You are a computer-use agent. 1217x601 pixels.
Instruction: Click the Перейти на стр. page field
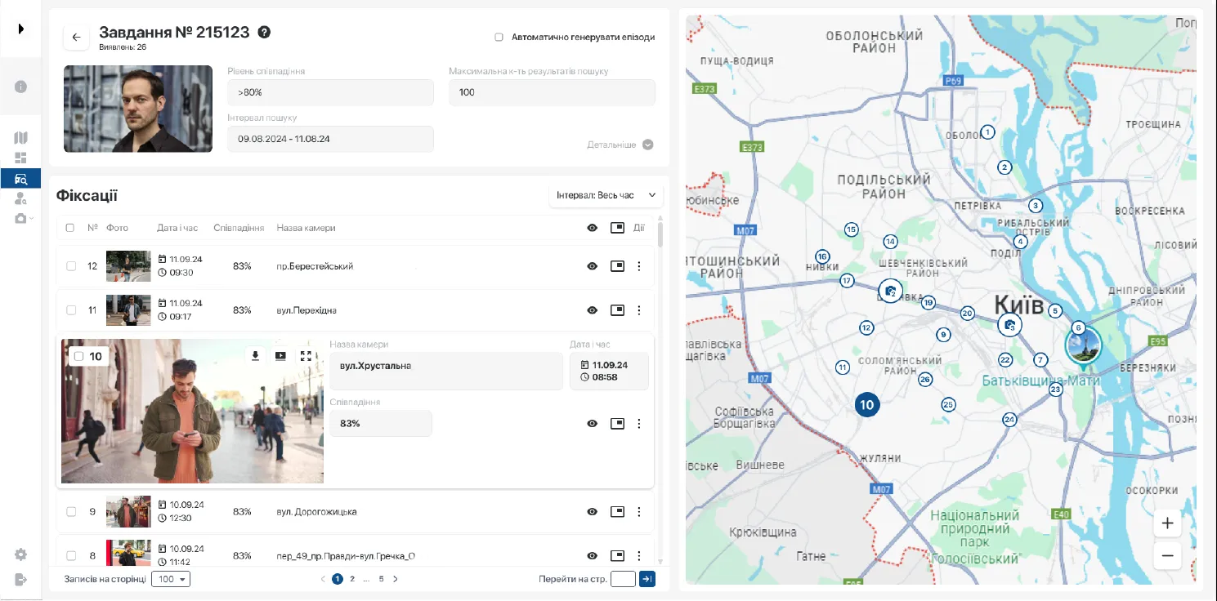point(623,579)
